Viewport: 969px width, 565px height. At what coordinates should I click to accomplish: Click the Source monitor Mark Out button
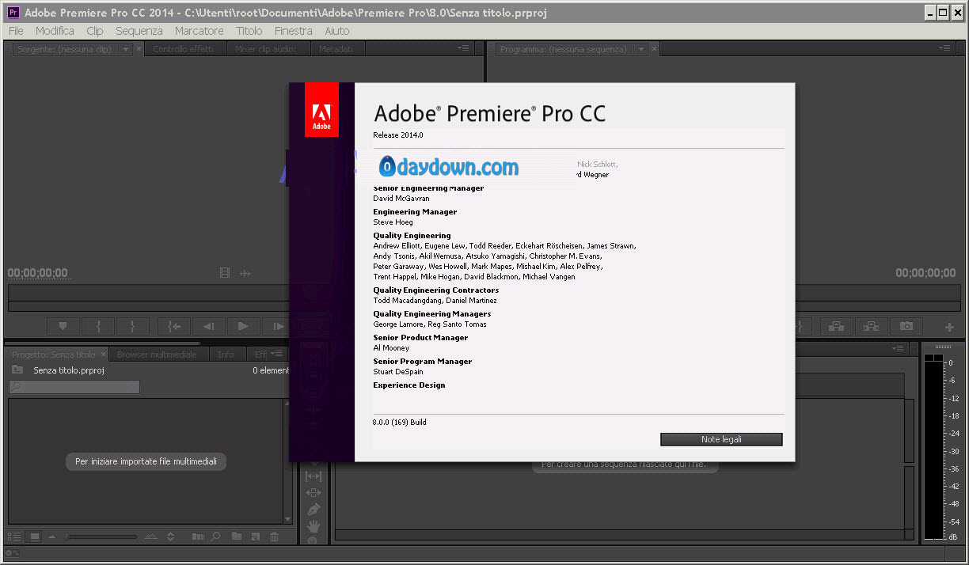(133, 326)
